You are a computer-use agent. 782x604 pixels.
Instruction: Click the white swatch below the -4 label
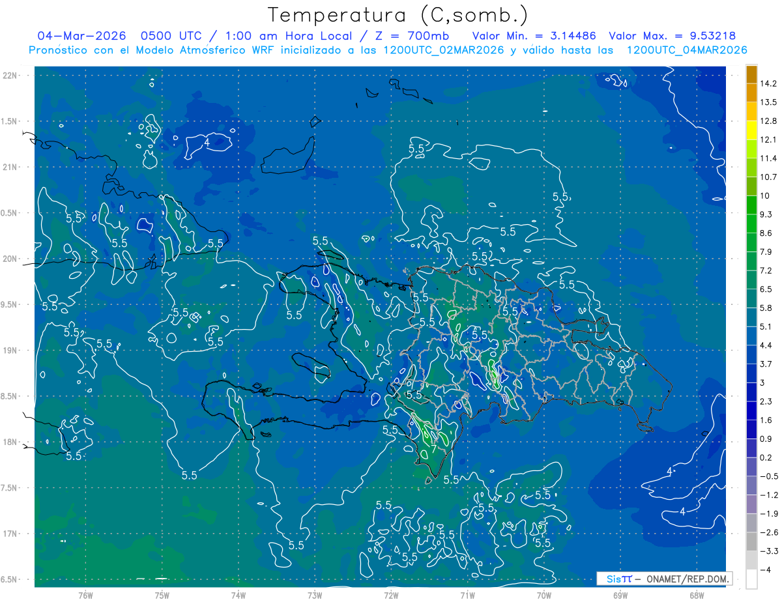pyautogui.click(x=751, y=579)
